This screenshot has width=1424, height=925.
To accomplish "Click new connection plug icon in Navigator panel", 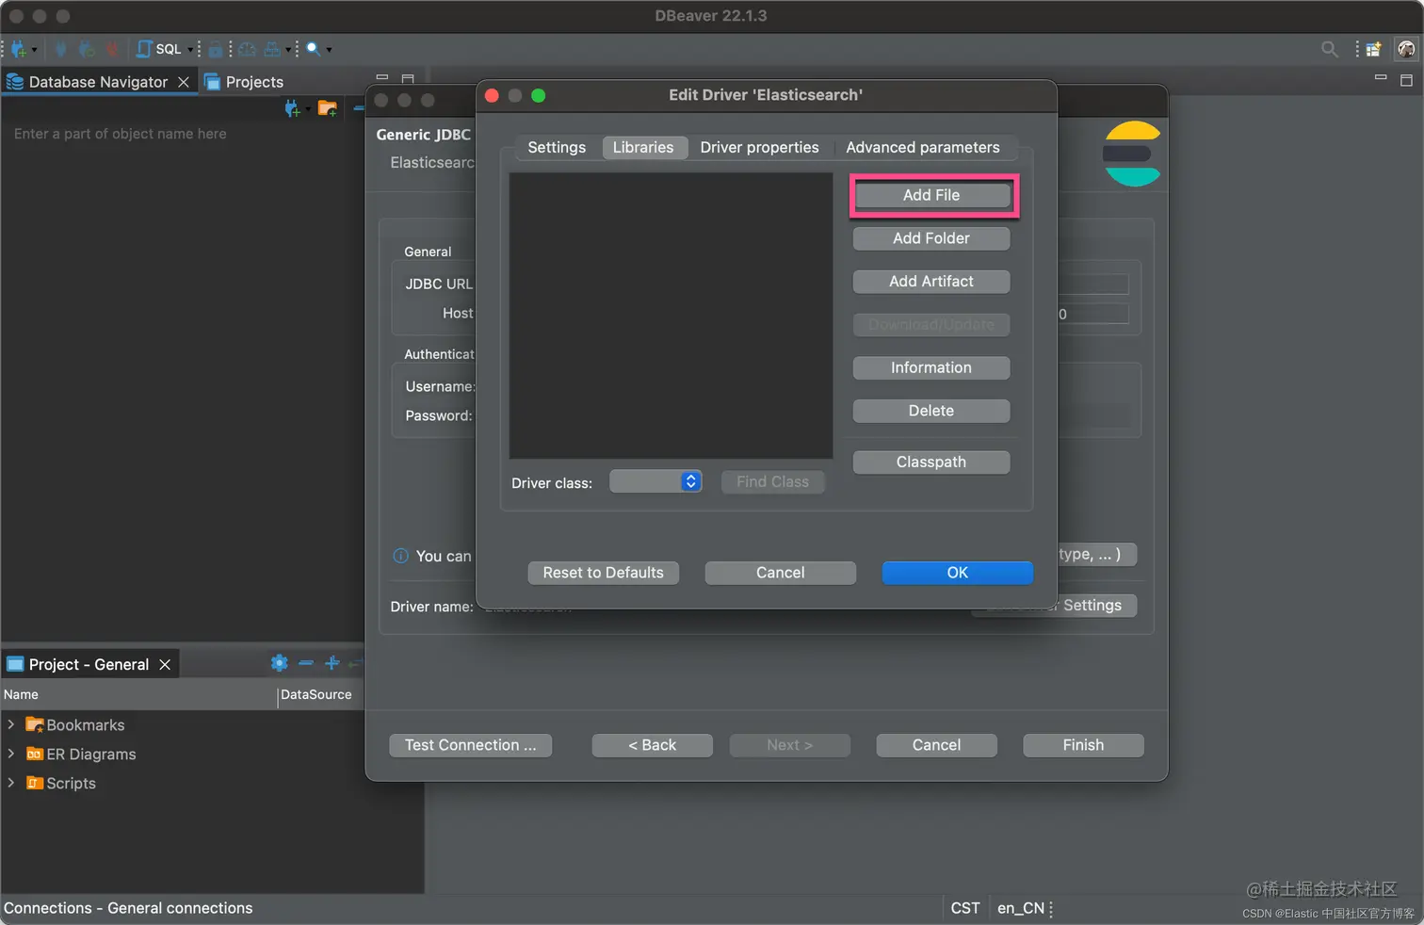I will (x=293, y=109).
